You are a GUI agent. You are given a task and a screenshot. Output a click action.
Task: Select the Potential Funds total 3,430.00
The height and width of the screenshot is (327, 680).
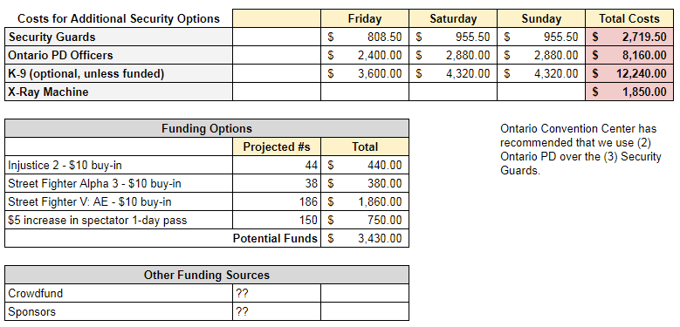pos(365,238)
